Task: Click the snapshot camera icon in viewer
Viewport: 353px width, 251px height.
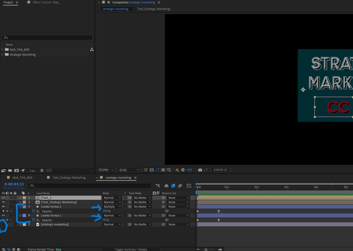Action: (x=200, y=170)
